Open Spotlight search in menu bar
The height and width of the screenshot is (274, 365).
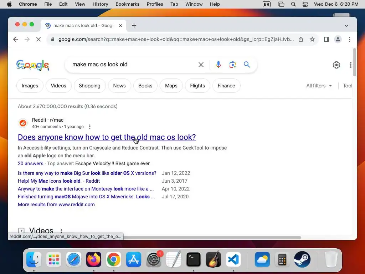[293, 4]
